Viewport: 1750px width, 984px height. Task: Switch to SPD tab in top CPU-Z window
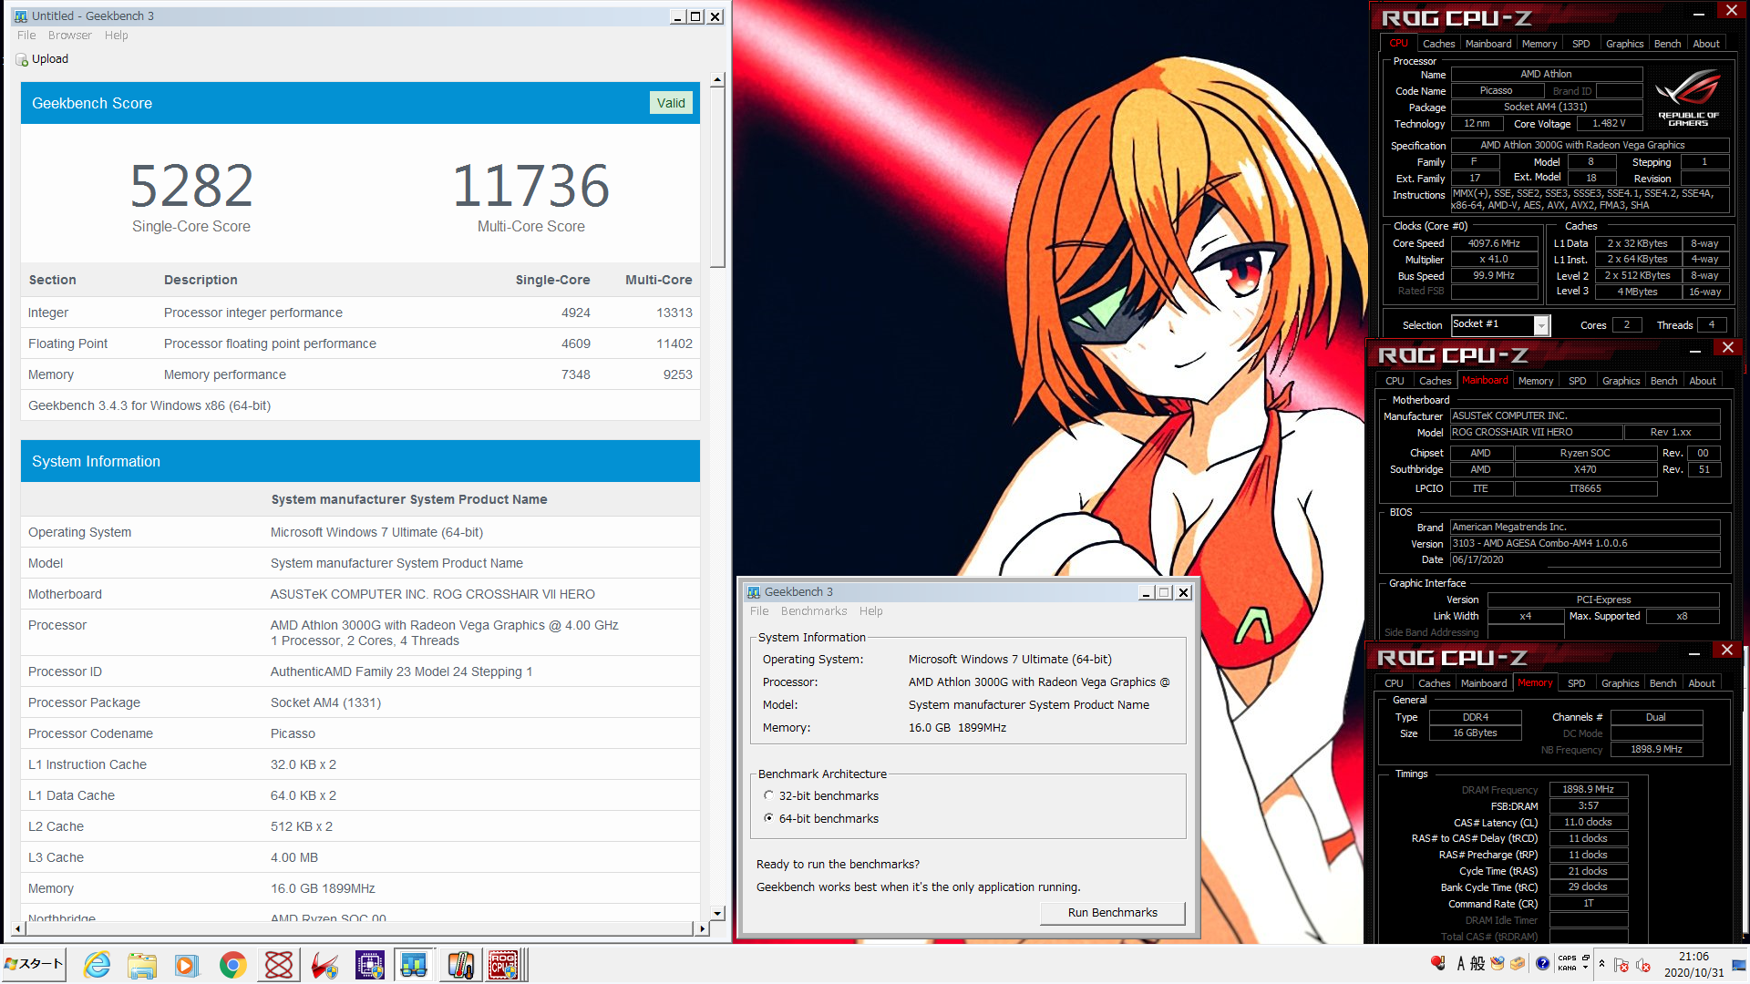click(x=1581, y=44)
